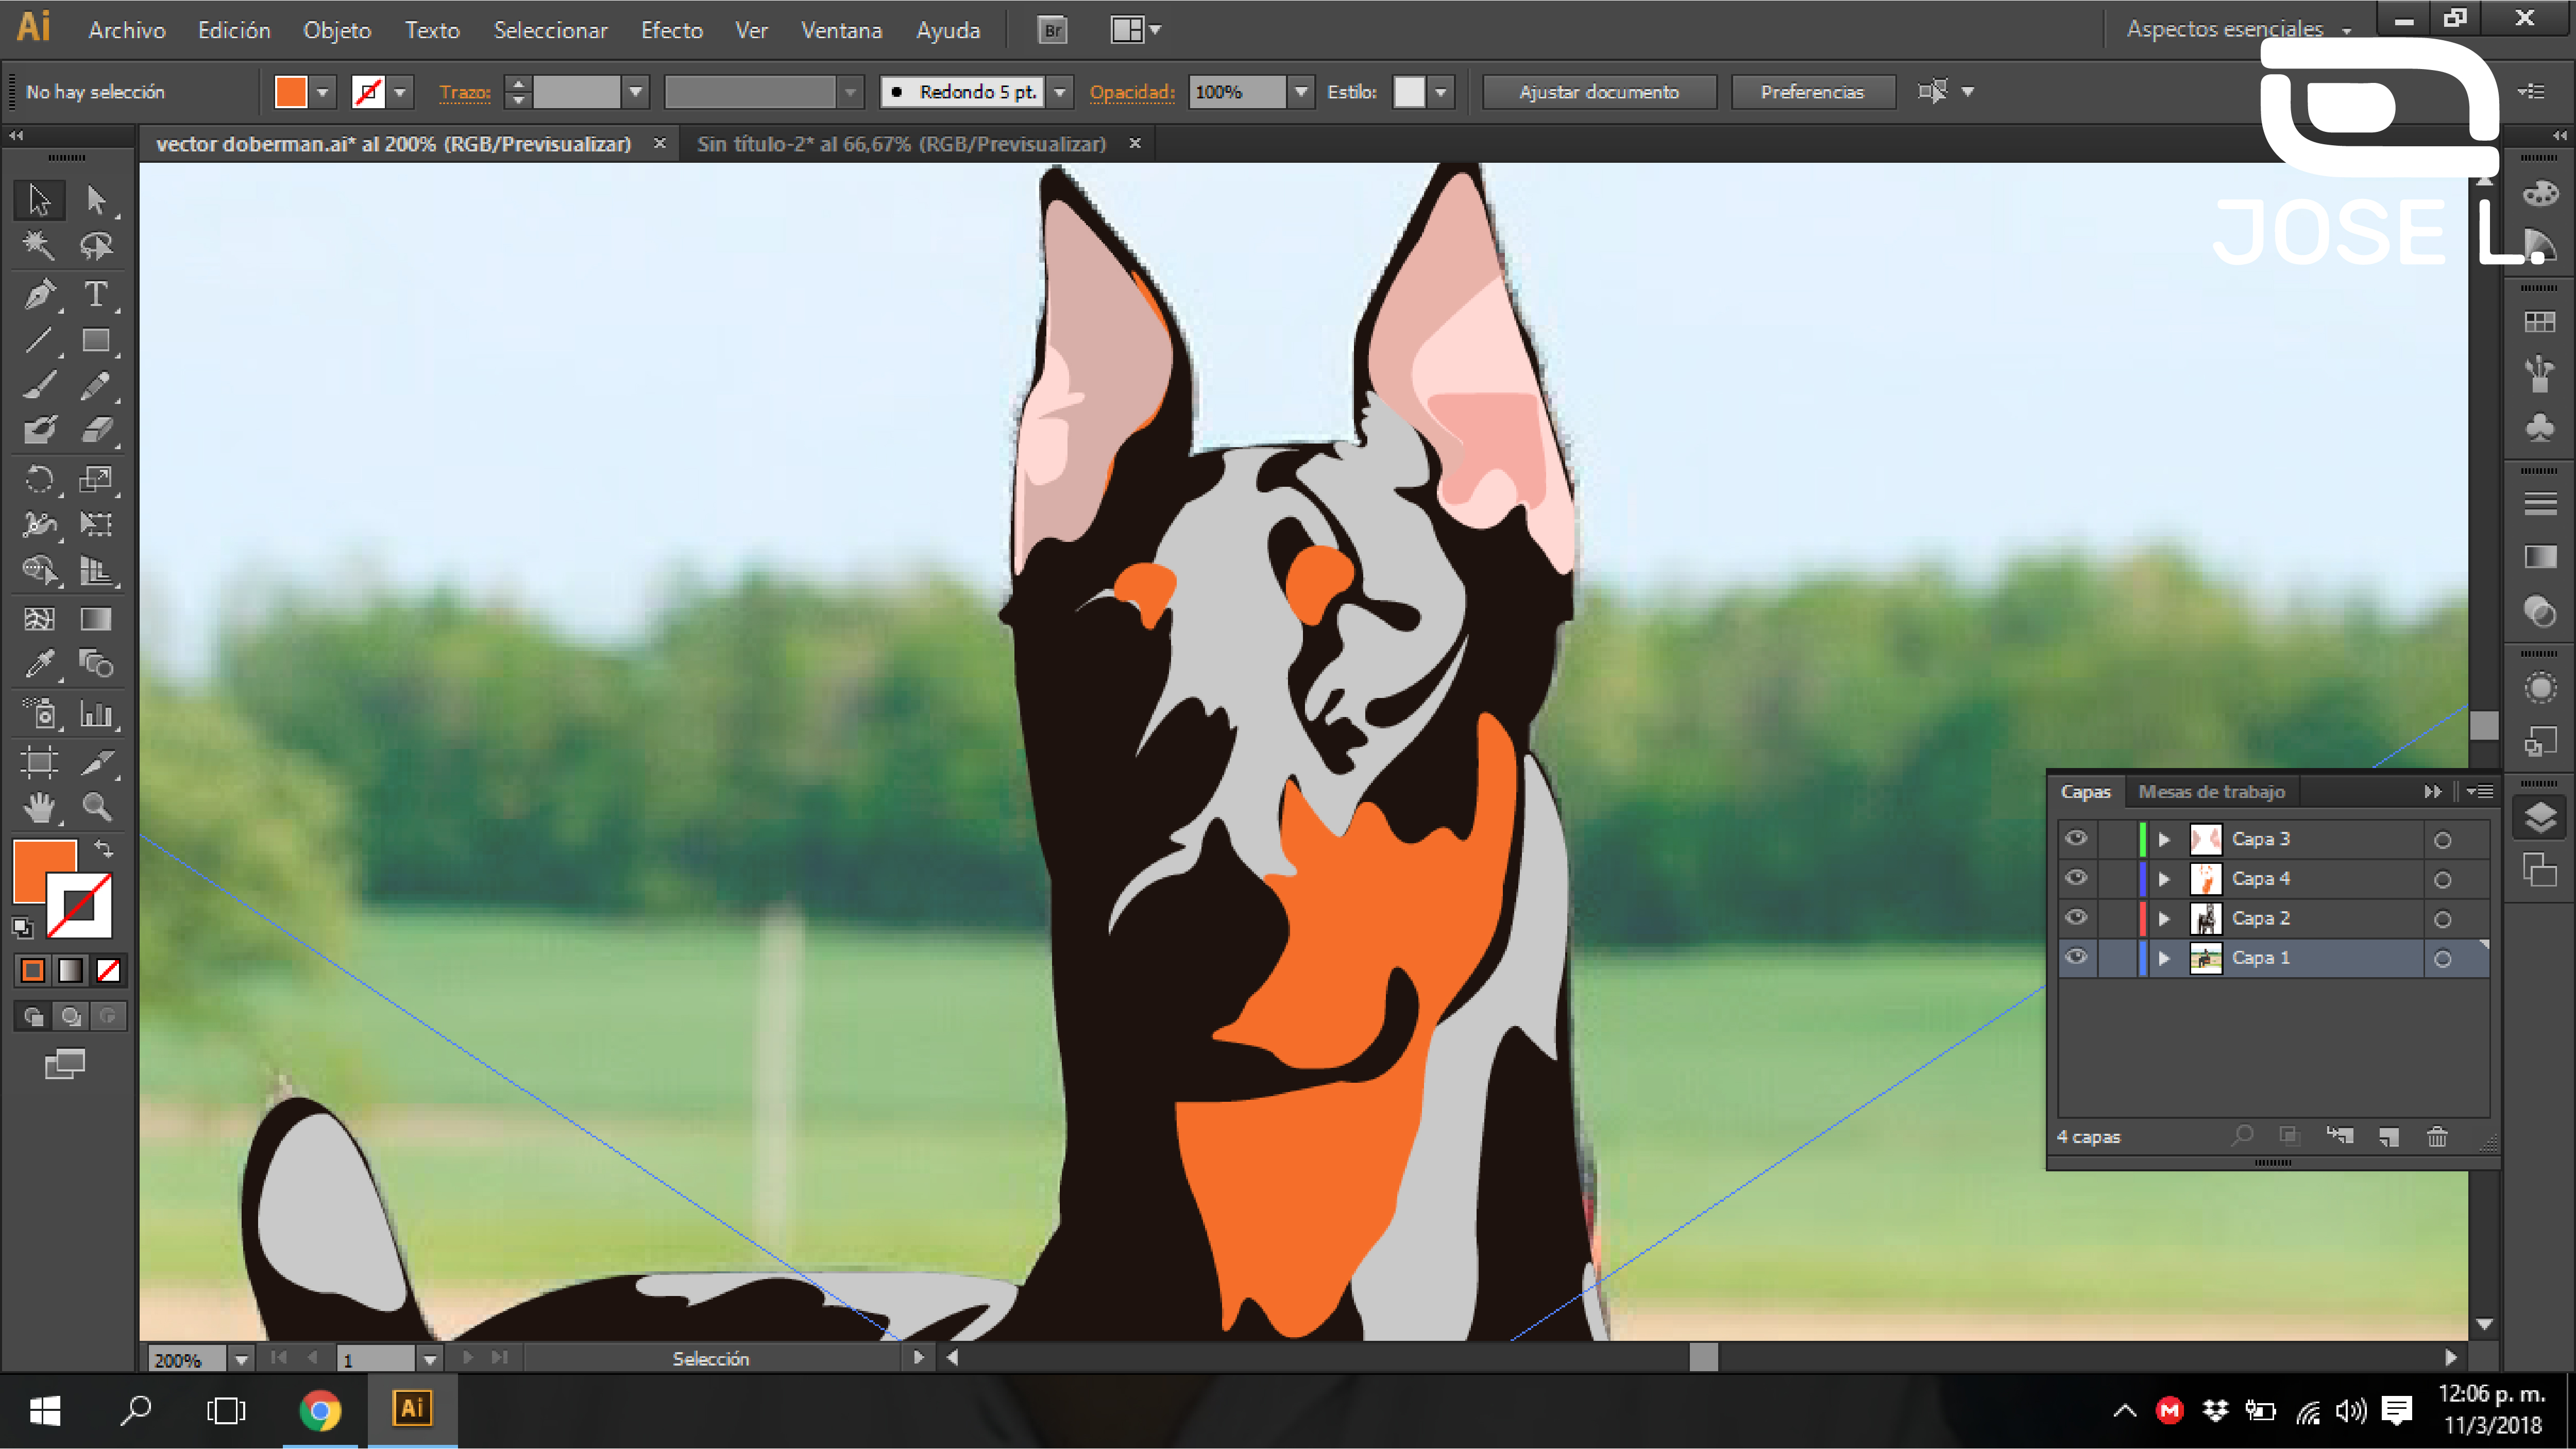This screenshot has height=1449, width=2576.
Task: Open the Ventana menu
Action: point(841,30)
